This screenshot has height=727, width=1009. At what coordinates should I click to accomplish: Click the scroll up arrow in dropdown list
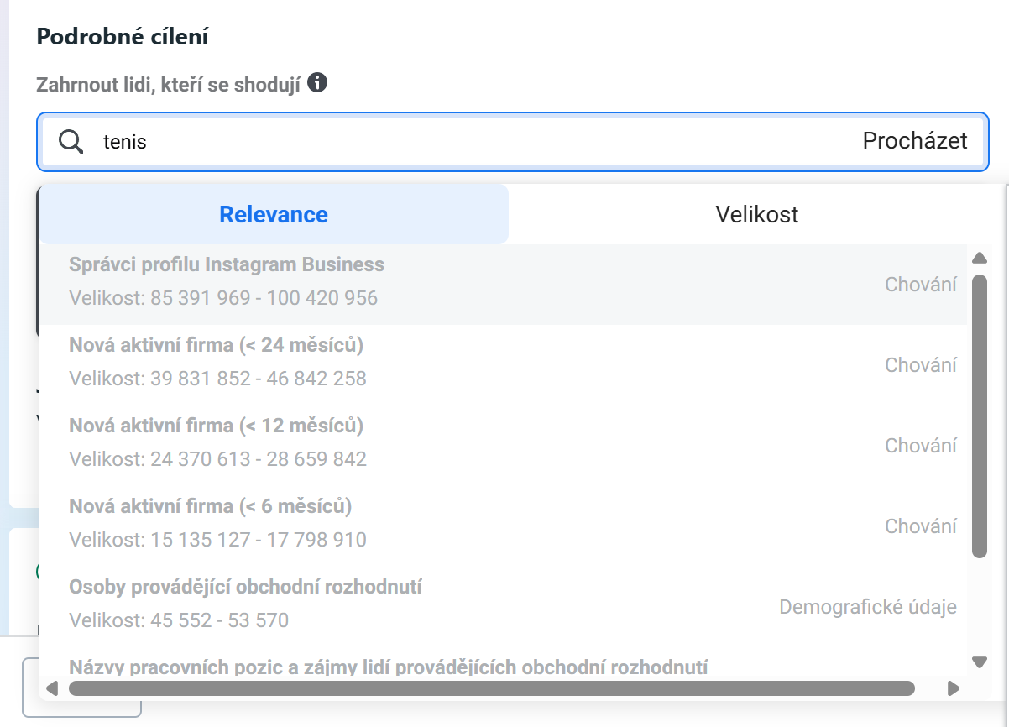click(x=979, y=258)
